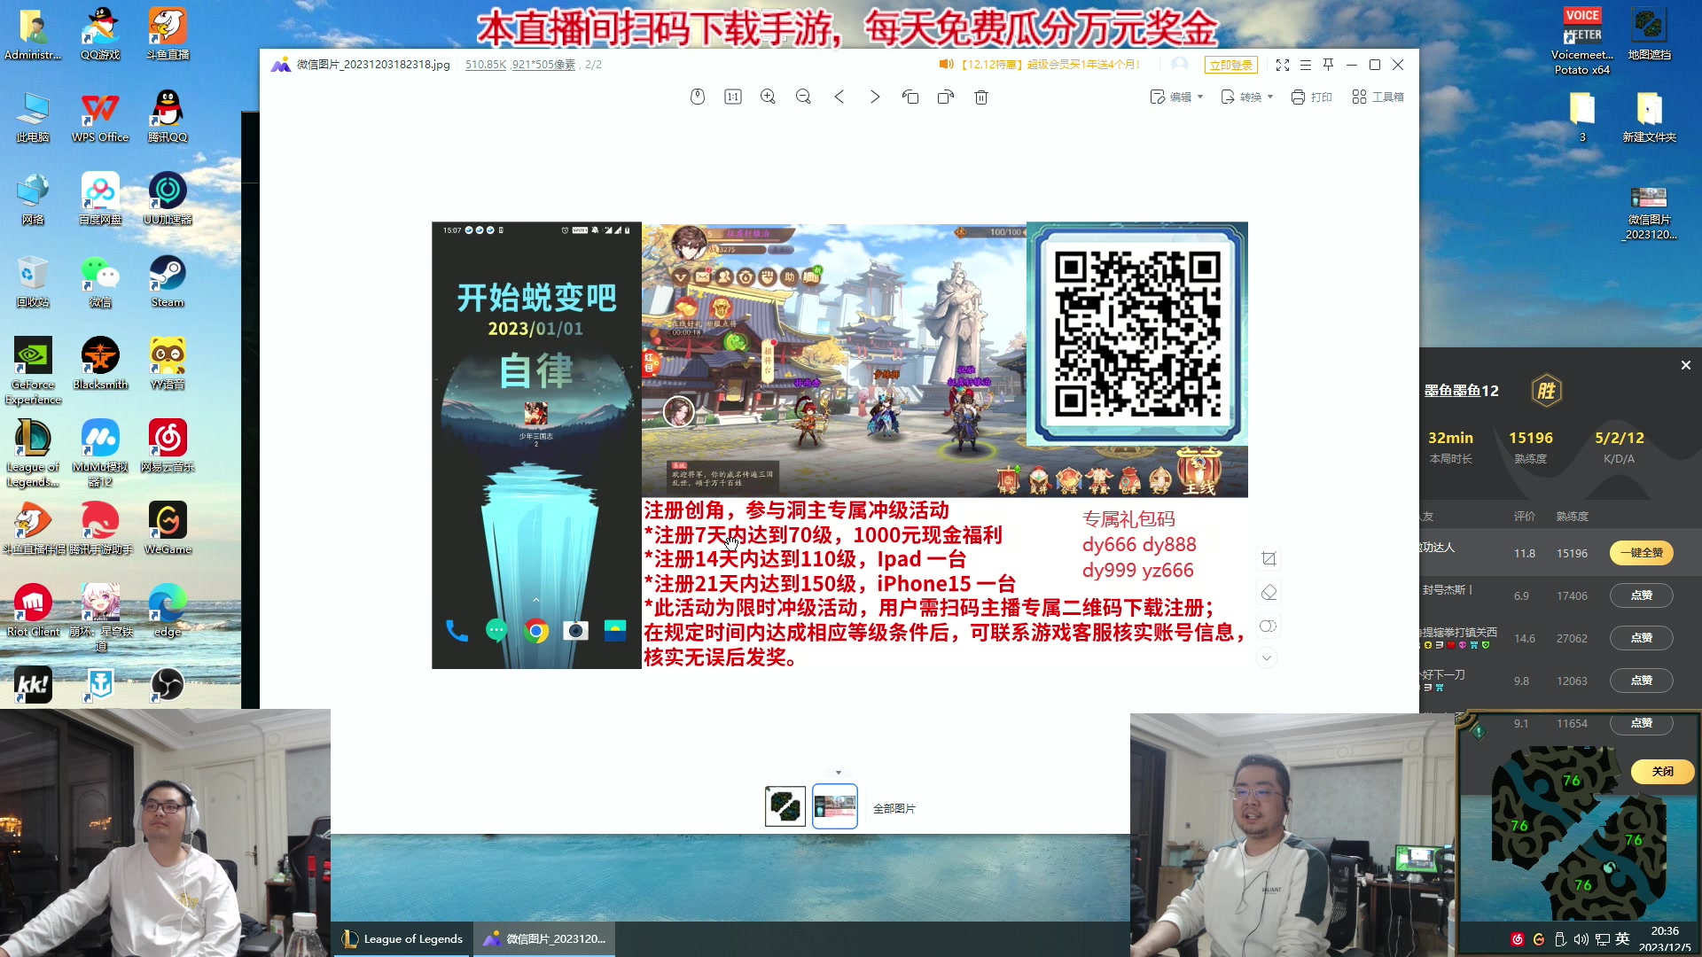Open the viewer's hamburger menu
The image size is (1702, 957).
click(1306, 65)
